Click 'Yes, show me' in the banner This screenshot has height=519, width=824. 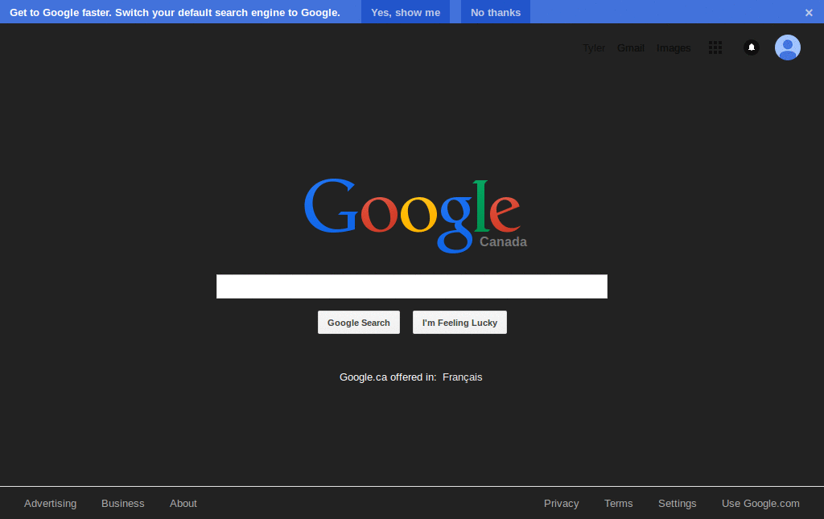click(406, 12)
